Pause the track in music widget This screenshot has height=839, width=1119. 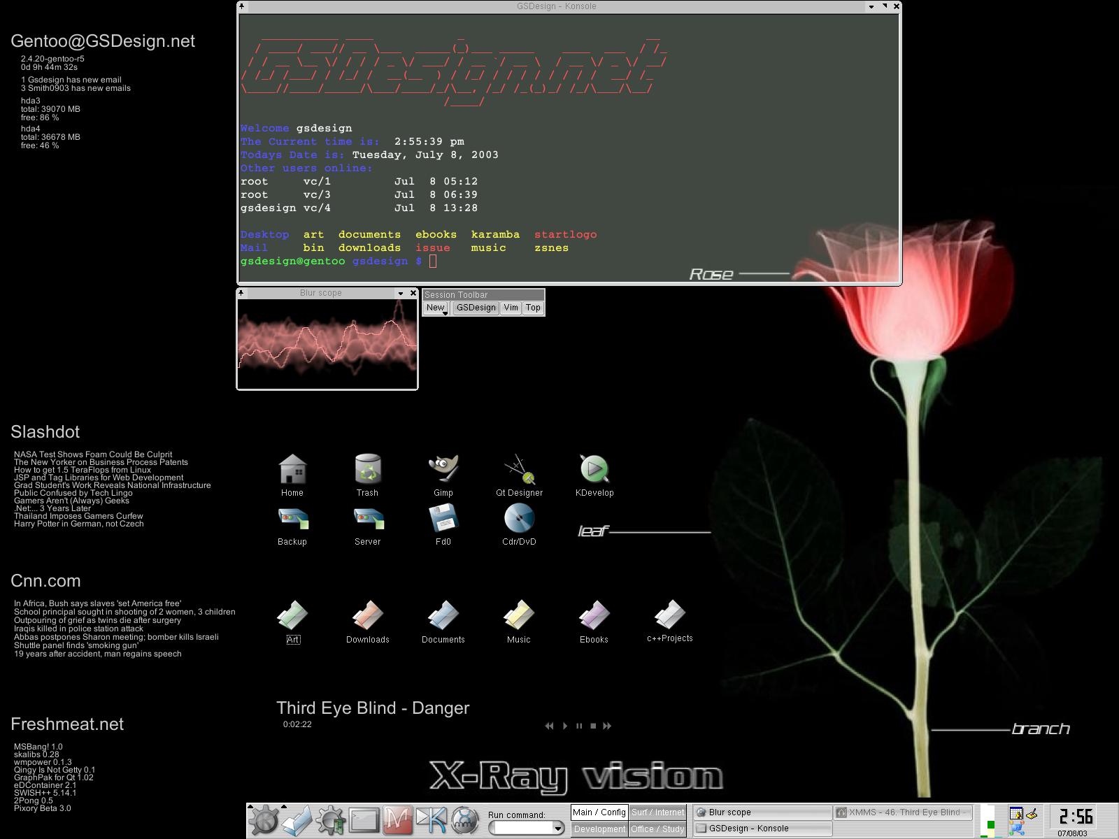[x=579, y=726]
